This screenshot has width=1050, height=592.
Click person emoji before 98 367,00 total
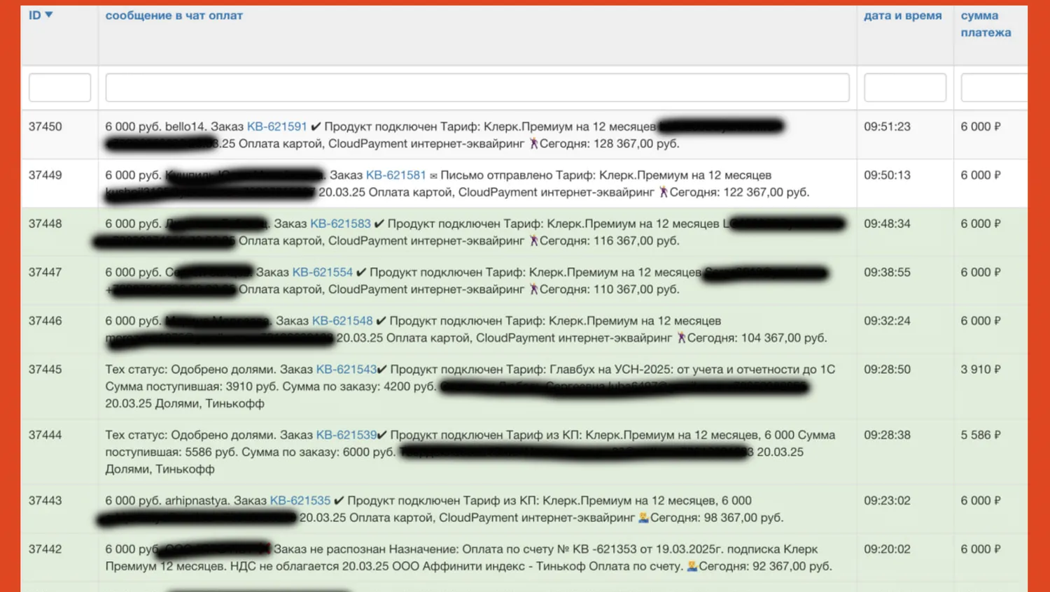click(x=643, y=518)
